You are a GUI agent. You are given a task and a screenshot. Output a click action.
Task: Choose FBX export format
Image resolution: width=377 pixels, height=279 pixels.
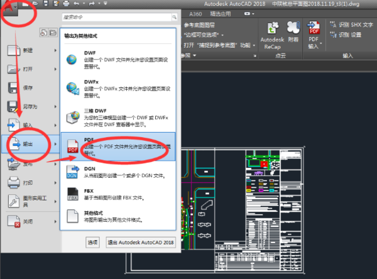point(118,194)
